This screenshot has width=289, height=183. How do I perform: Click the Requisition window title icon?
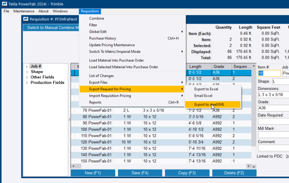coord(26,19)
